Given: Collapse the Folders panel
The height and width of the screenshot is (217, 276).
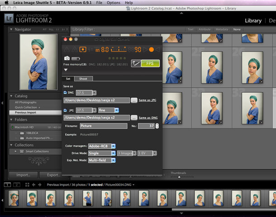Looking at the screenshot, I should (x=11, y=120).
